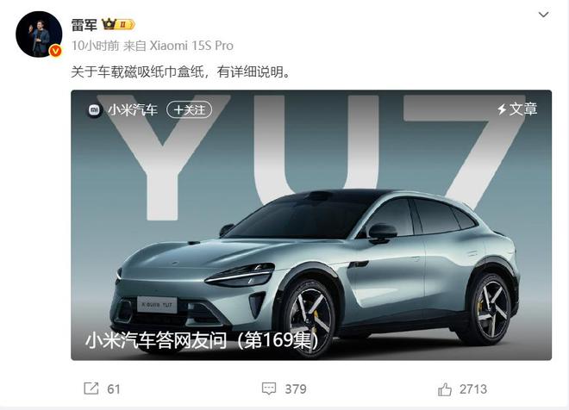Viewport: 569px width, 410px height.
Task: Open Lei Jun's profile avatar
Action: pos(39,34)
